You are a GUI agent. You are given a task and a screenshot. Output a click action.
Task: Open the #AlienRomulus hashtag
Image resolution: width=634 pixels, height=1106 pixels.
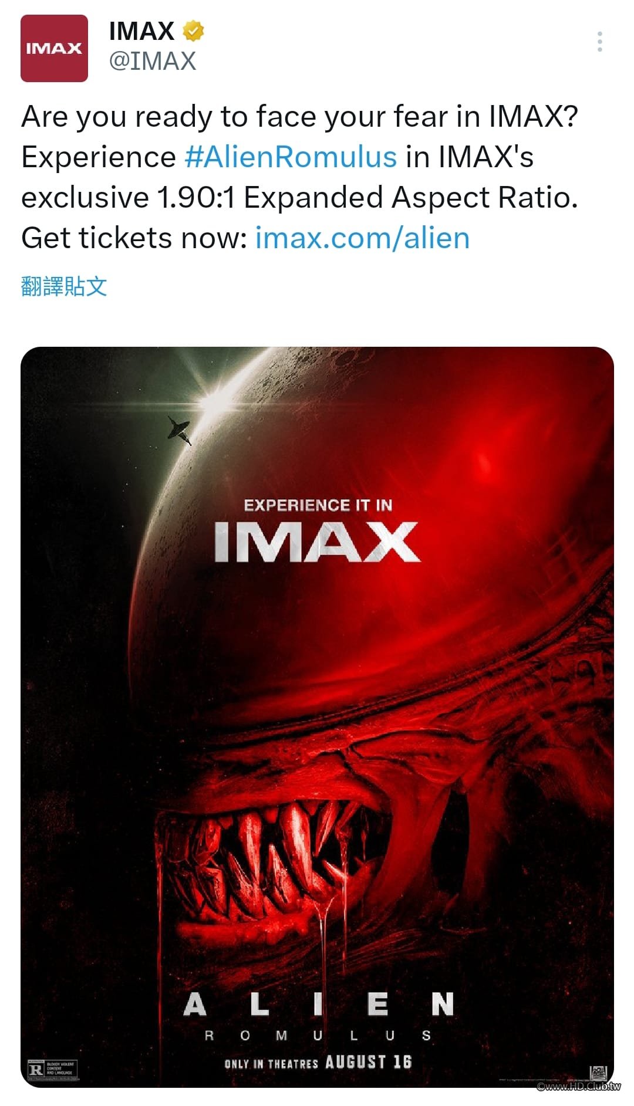click(x=291, y=157)
